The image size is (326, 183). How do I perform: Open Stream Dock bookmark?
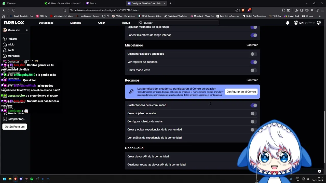click(292, 16)
